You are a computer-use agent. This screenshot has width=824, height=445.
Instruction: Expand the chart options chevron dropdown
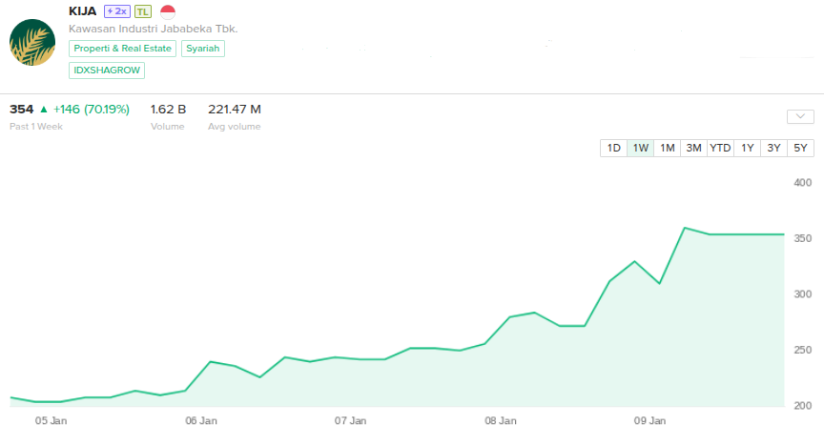799,116
